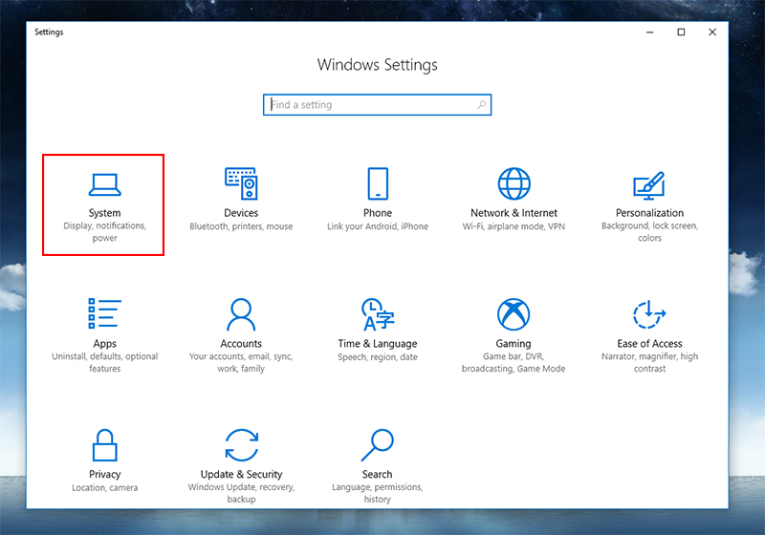Click the Time & Language label
The image size is (765, 535).
click(x=378, y=344)
